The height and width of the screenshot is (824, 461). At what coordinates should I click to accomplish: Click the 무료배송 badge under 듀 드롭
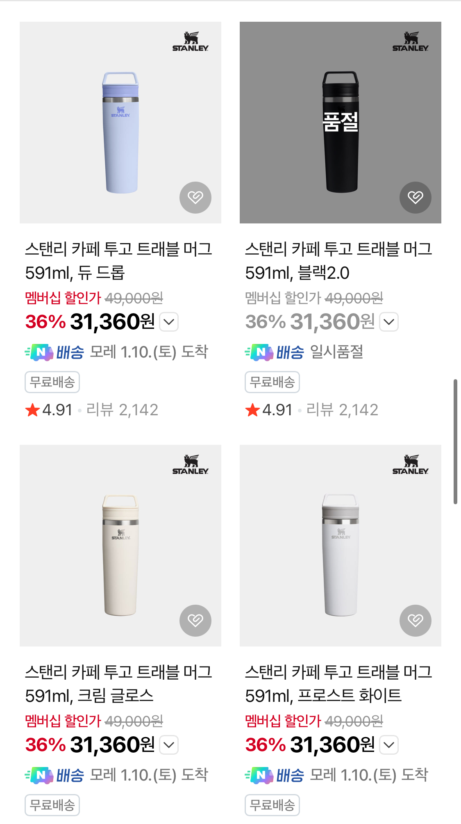52,382
